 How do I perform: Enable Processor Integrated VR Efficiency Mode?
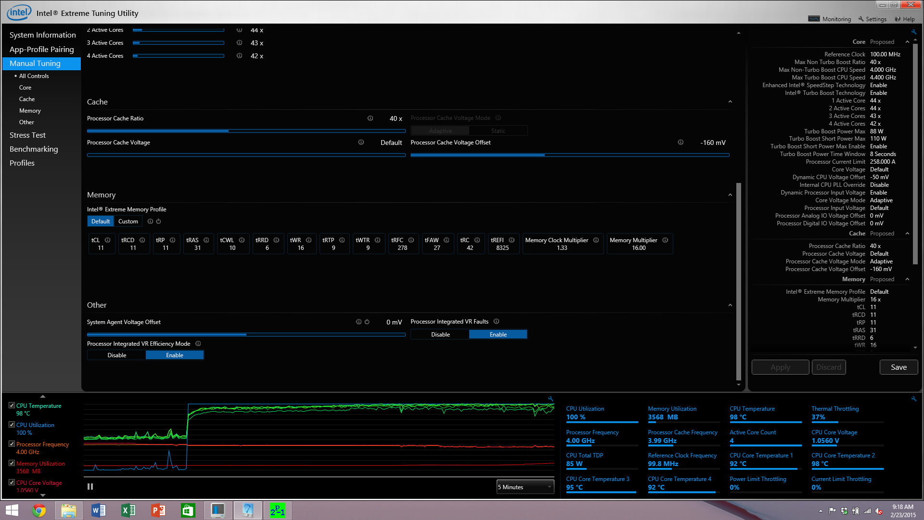click(x=175, y=355)
